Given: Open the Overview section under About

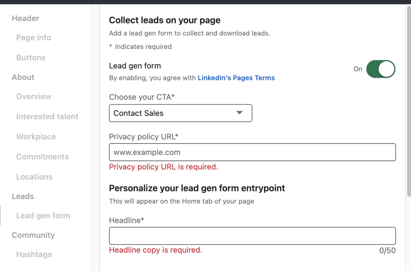Looking at the screenshot, I should click(x=33, y=96).
